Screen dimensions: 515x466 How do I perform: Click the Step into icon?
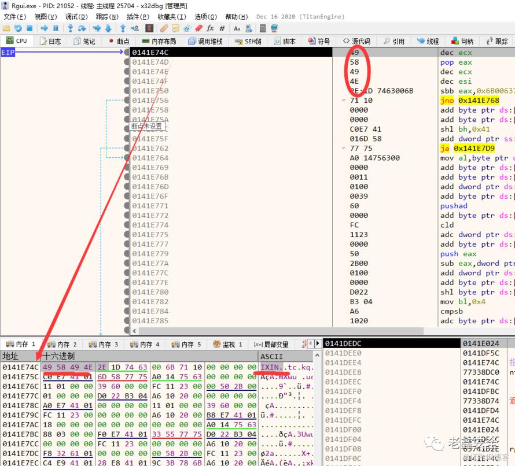point(70,28)
